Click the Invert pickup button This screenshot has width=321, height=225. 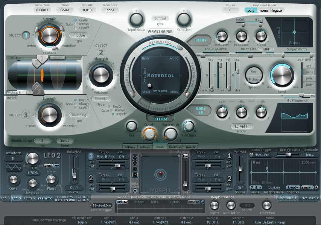pos(12,98)
